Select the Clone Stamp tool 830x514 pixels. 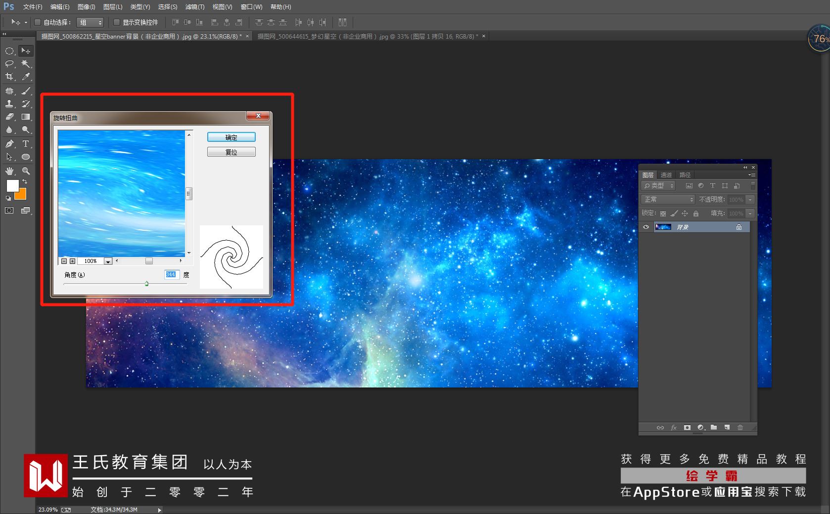click(x=9, y=104)
